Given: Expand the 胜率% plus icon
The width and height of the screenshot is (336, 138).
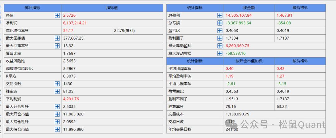Looking at the screenshot, I should (57, 91).
